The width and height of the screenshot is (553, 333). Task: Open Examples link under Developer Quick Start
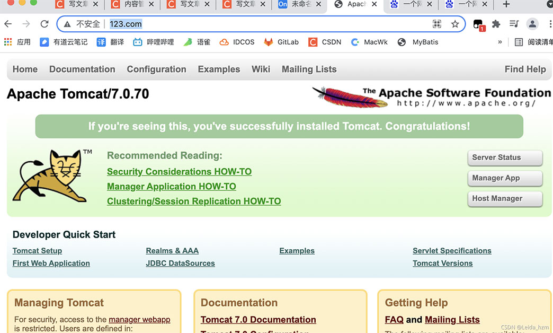pyautogui.click(x=297, y=251)
